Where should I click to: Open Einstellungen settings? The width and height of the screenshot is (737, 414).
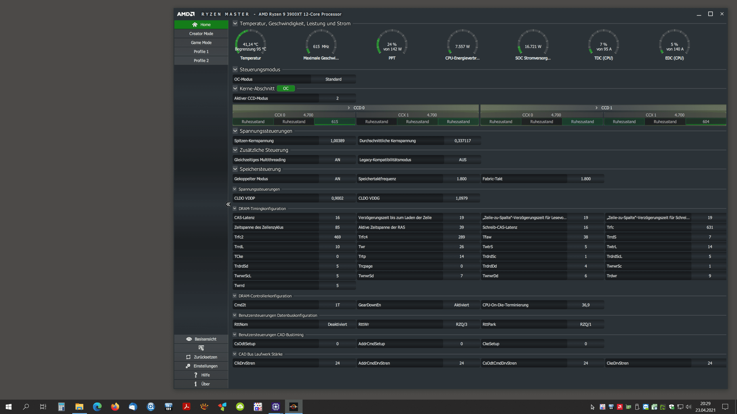tap(201, 366)
